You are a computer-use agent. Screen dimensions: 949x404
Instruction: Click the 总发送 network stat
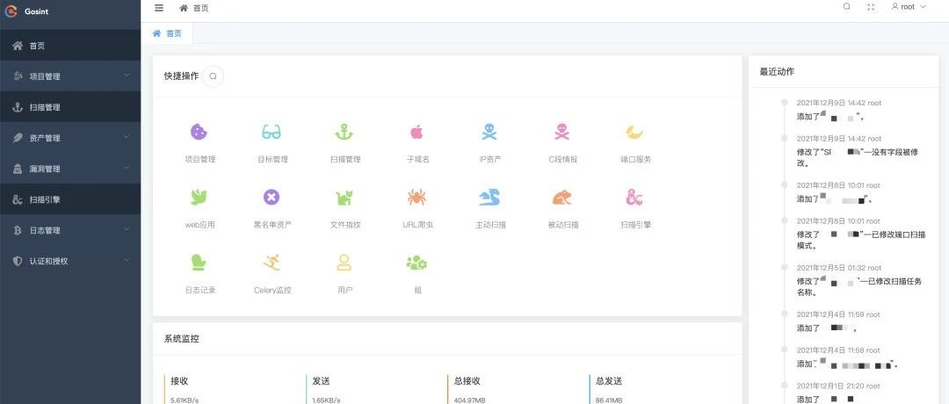(609, 381)
